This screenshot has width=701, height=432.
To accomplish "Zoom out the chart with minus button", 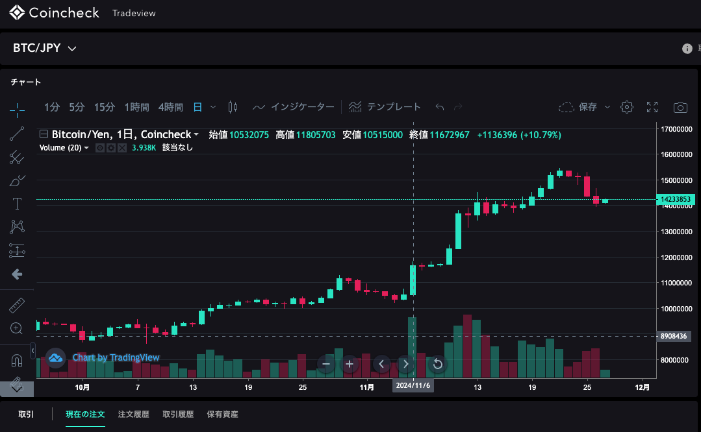I will [x=326, y=364].
